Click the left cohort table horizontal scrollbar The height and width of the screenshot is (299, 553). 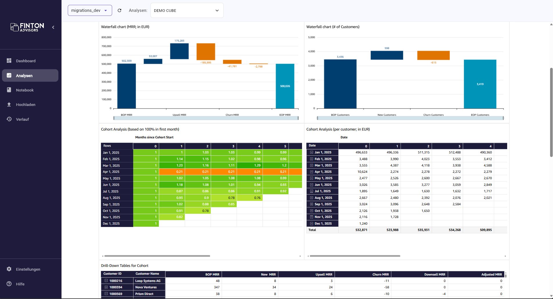point(157,256)
